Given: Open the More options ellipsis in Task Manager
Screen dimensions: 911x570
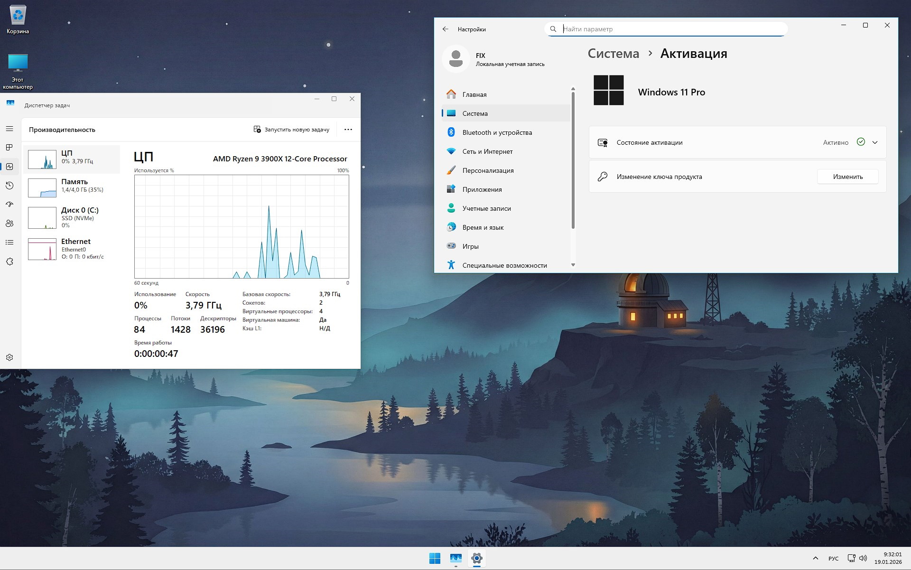Looking at the screenshot, I should [348, 129].
